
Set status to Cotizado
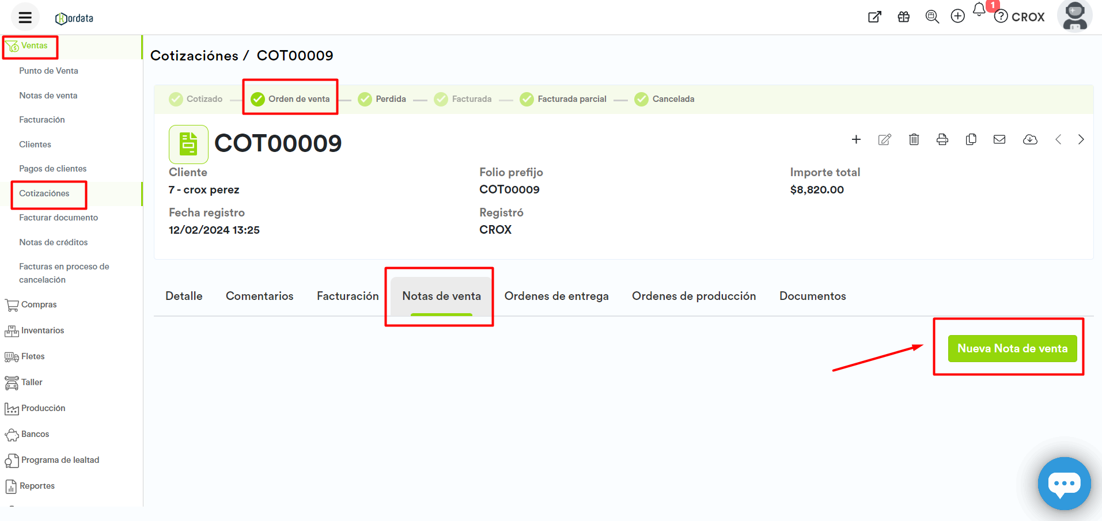tap(196, 99)
